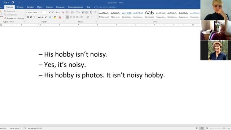Click the zoom slider handle
231x130 pixels.
[x=224, y=129]
